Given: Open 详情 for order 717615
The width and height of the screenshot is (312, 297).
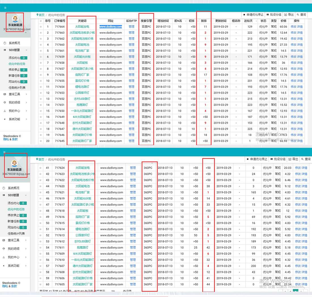Looking at the screenshot, I should (x=304, y=223).
